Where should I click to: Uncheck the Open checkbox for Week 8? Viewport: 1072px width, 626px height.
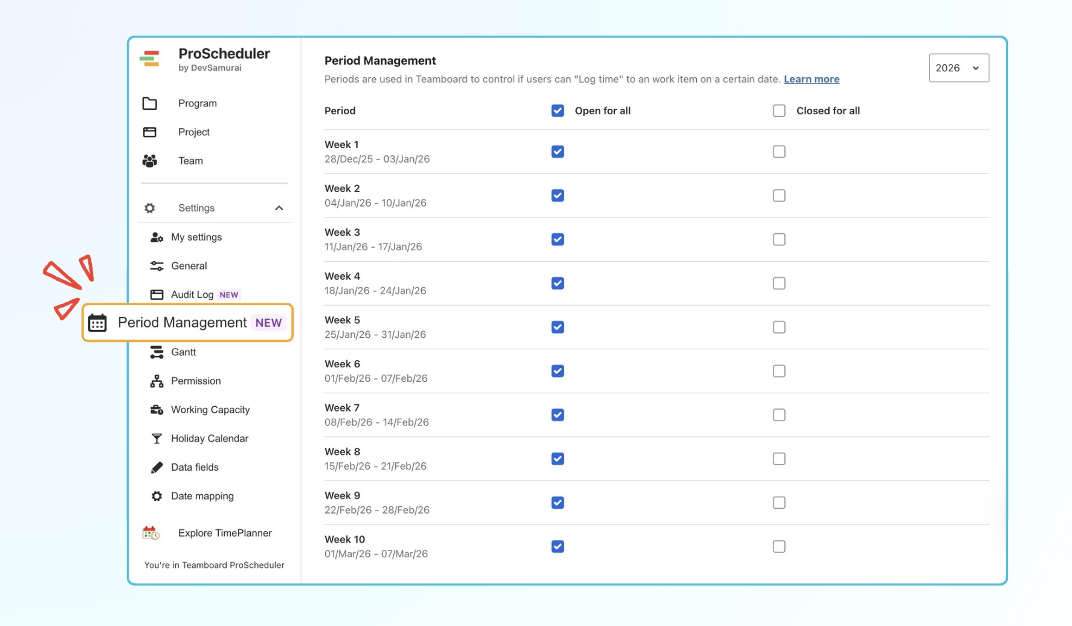point(557,459)
